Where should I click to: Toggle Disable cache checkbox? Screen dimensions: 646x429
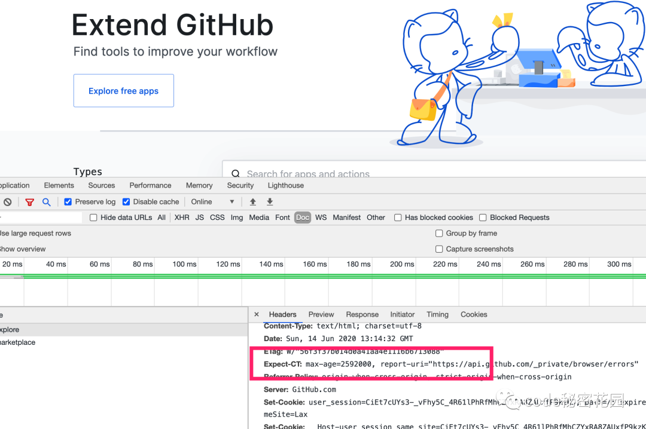click(x=126, y=202)
